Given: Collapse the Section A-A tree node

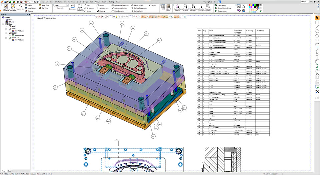Looking at the screenshot, I should [6, 38].
